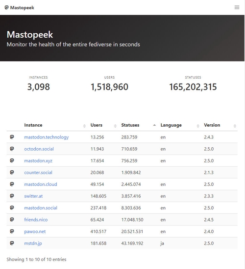245x269 pixels.
Task: Click the Instances count 3,098
Action: (x=38, y=87)
